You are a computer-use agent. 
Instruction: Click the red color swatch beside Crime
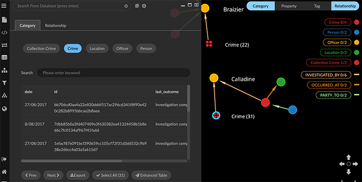[x=356, y=23]
